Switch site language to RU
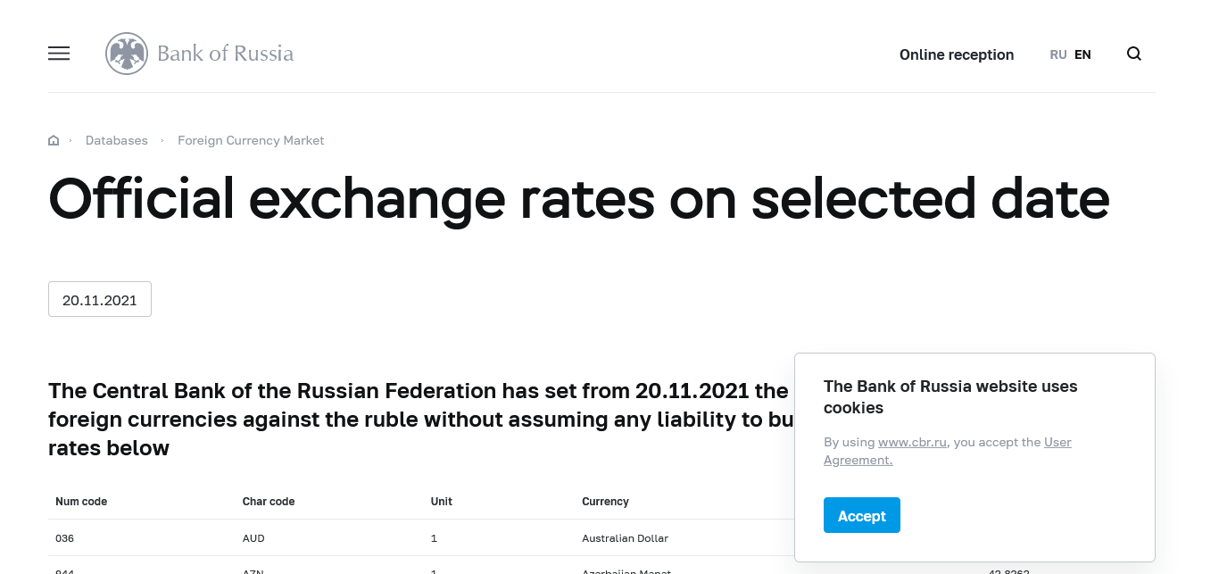Viewport: 1219px width, 574px height. [1058, 54]
